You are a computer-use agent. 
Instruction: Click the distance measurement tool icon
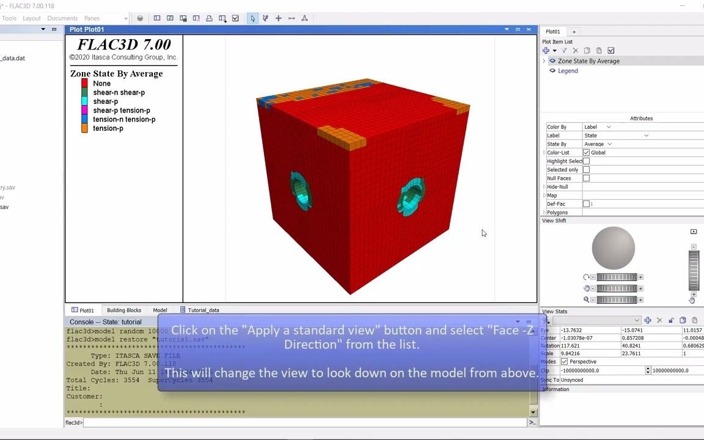pos(291,18)
